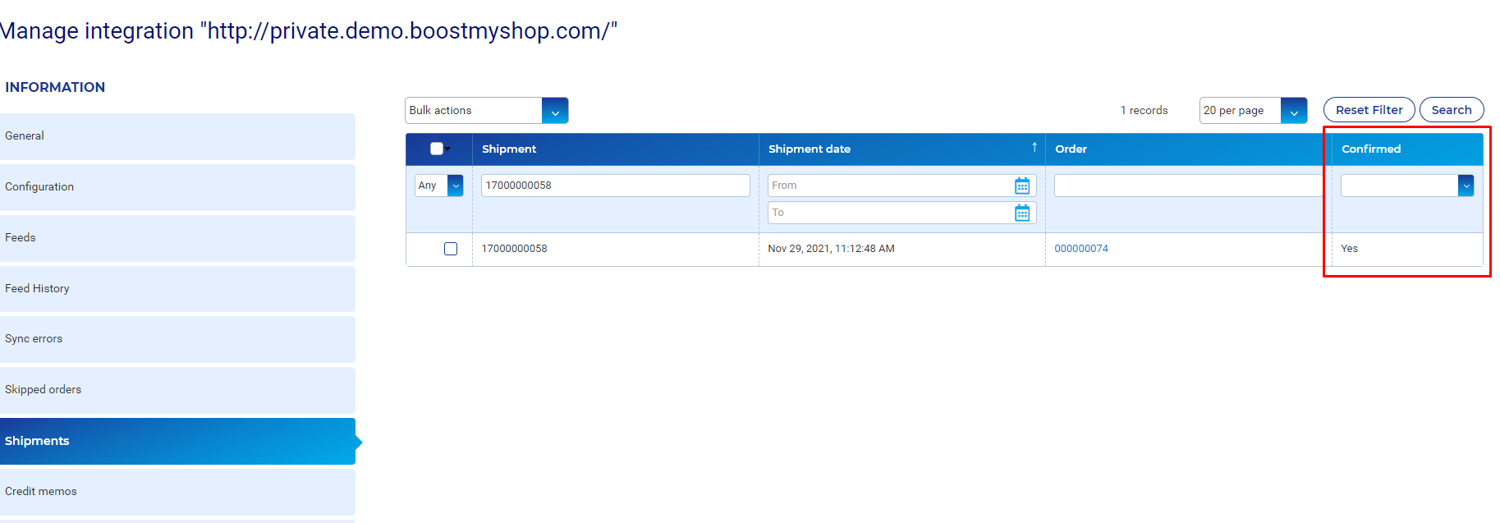
Task: Open the Shipment date 'To' calendar picker
Action: point(1021,213)
